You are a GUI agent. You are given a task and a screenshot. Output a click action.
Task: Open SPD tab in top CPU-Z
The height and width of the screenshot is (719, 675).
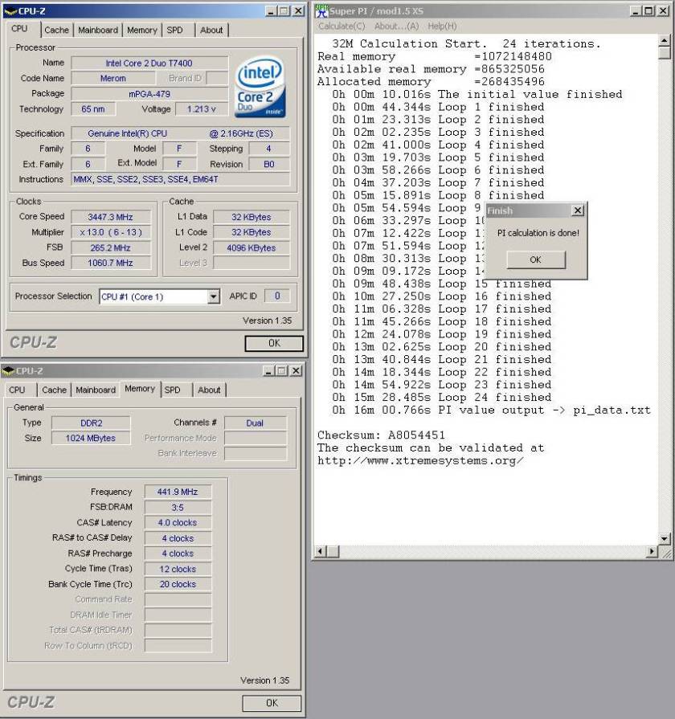pyautogui.click(x=174, y=30)
